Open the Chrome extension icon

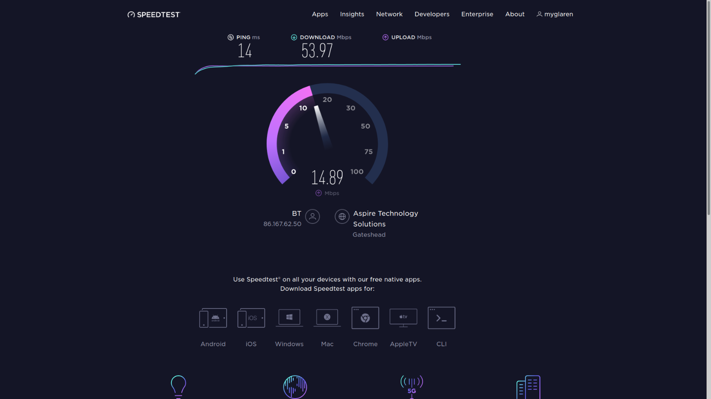365,318
